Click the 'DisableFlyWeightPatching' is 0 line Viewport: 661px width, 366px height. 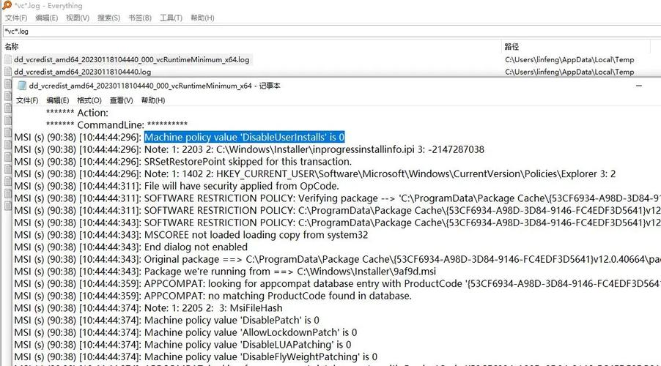[196, 357]
